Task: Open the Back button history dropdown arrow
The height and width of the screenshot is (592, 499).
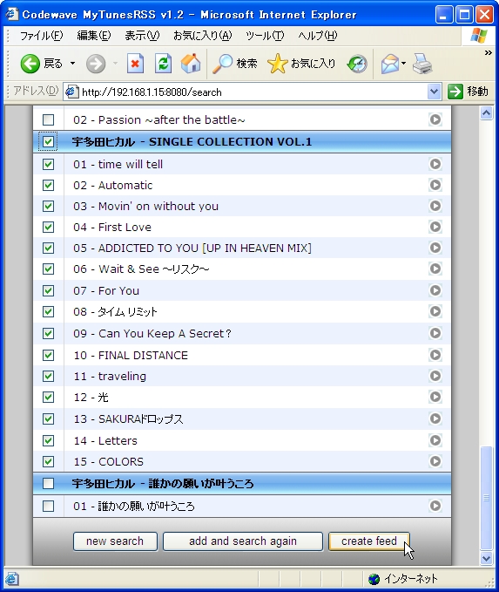Action: [x=72, y=64]
